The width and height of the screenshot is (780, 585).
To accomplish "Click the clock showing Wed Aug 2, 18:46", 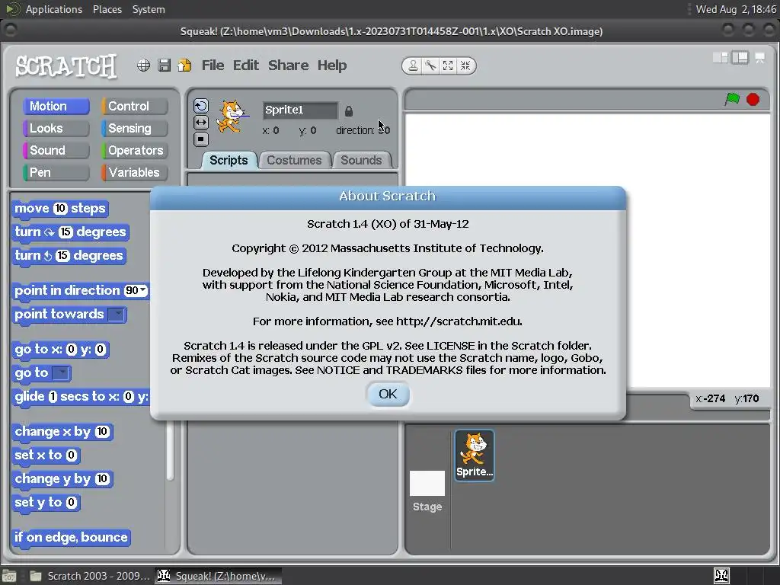I will (736, 9).
